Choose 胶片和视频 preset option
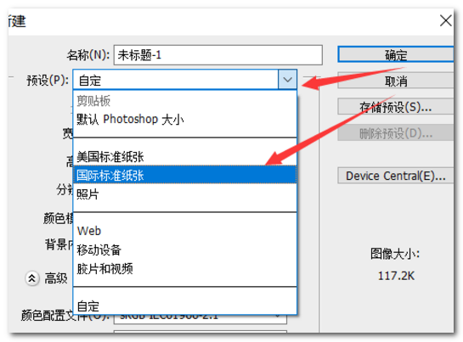Screen dimensions: 463x342 (185, 268)
